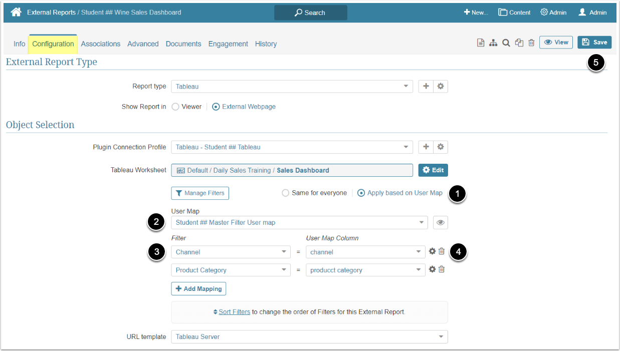The width and height of the screenshot is (620, 351).
Task: Expand the URL template dropdown
Action: (x=309, y=336)
